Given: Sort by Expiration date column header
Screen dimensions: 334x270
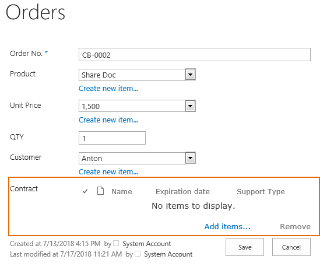Looking at the screenshot, I should click(x=182, y=192).
